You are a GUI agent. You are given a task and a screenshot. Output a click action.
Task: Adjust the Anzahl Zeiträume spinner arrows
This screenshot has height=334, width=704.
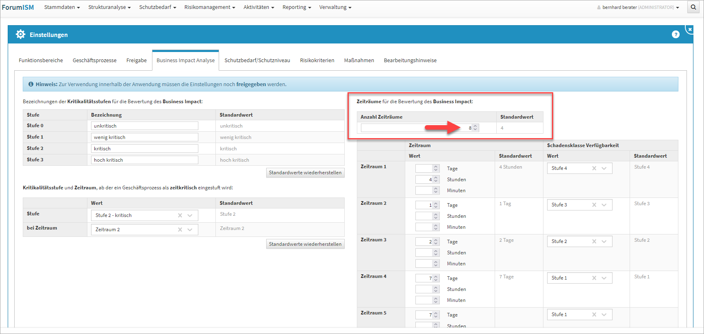[475, 128]
